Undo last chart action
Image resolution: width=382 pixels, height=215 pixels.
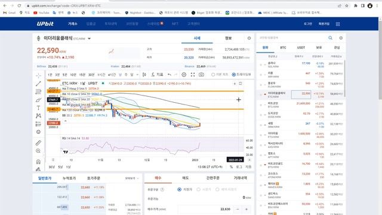(170, 75)
